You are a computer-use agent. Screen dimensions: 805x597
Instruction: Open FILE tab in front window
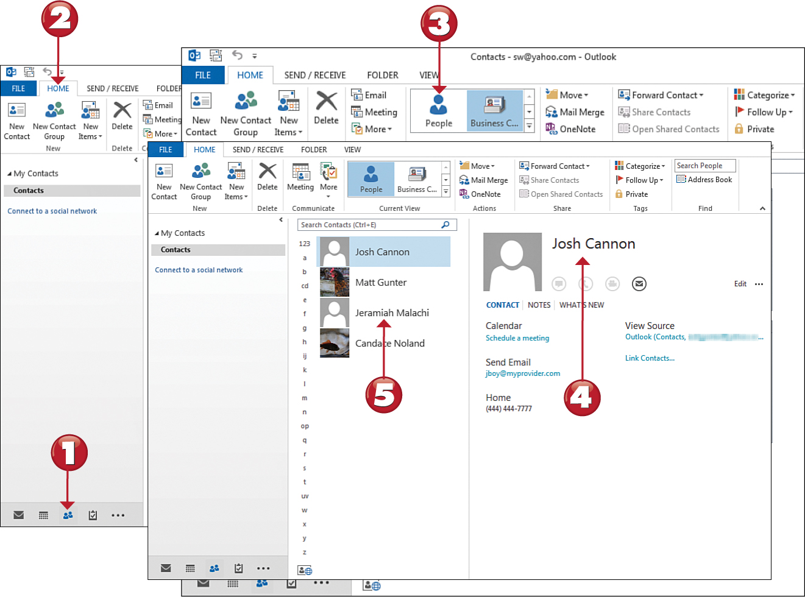click(166, 149)
